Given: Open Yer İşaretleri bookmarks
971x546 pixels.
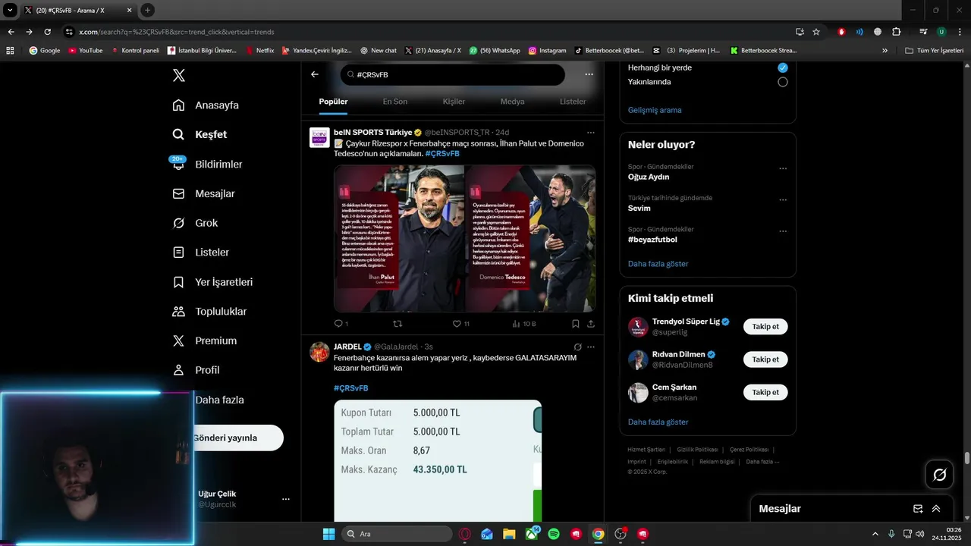Looking at the screenshot, I should point(212,281).
